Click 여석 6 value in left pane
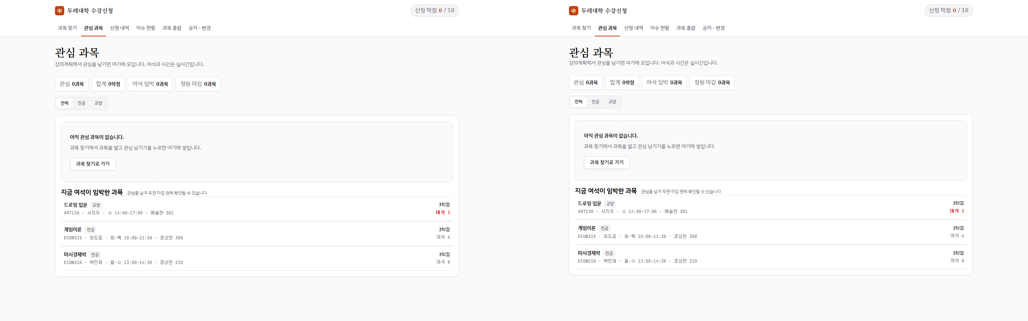This screenshot has height=321, width=1028. [443, 237]
